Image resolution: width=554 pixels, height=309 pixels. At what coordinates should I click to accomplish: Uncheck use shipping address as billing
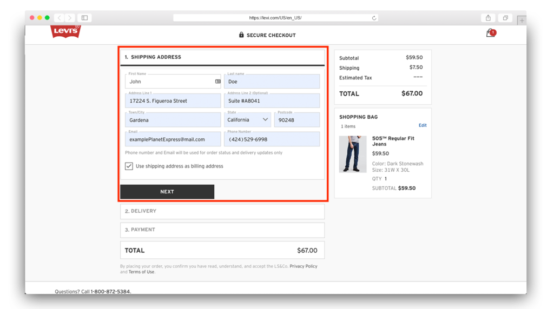pos(129,166)
